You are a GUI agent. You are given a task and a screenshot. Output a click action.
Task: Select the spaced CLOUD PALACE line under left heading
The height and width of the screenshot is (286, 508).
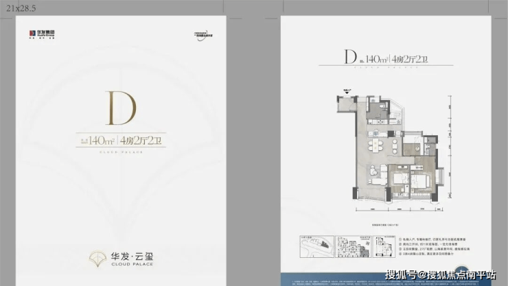[x=121, y=152]
